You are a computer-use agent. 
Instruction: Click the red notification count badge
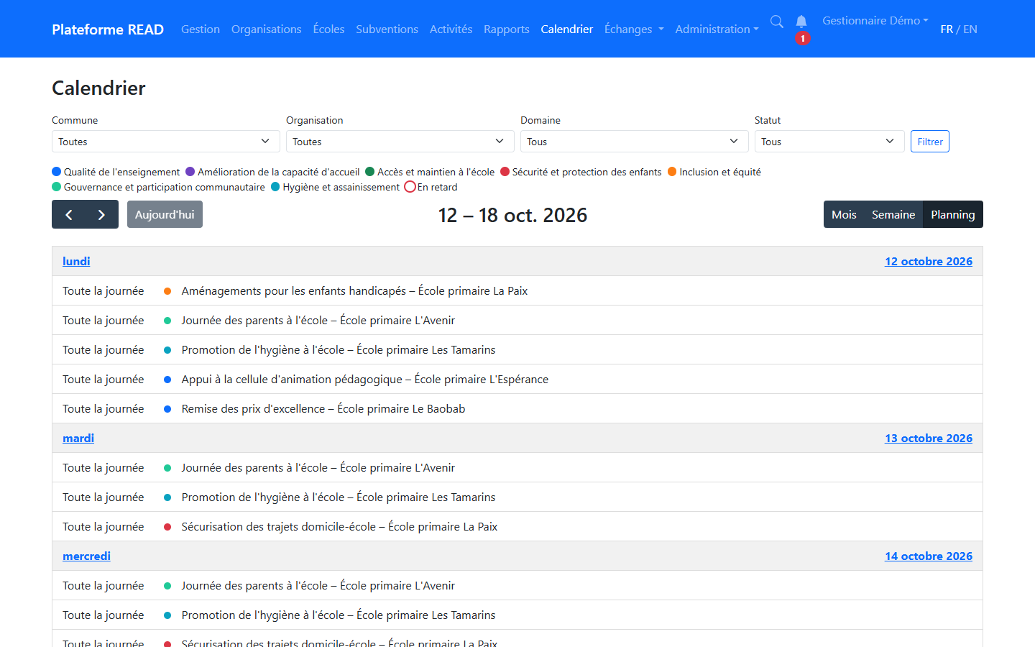(803, 38)
